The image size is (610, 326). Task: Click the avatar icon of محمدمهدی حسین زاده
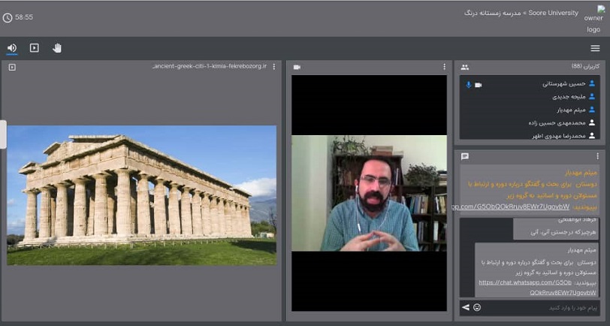tap(592, 122)
